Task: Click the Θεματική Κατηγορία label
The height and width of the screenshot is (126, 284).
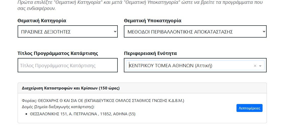Action: (42, 21)
